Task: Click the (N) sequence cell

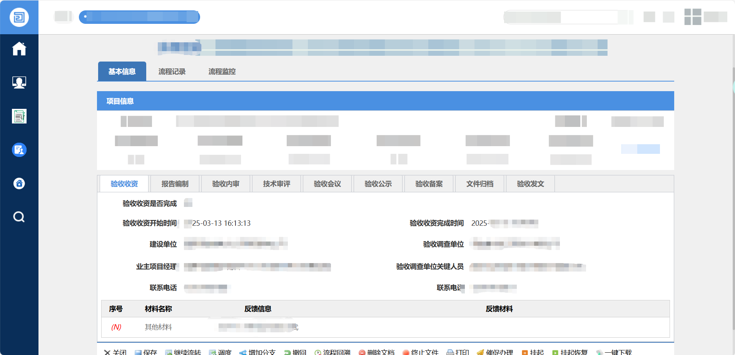Action: [116, 327]
